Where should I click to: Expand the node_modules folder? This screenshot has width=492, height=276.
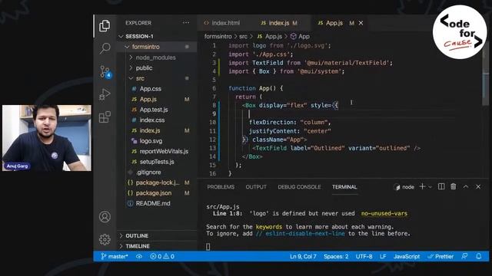pos(157,58)
